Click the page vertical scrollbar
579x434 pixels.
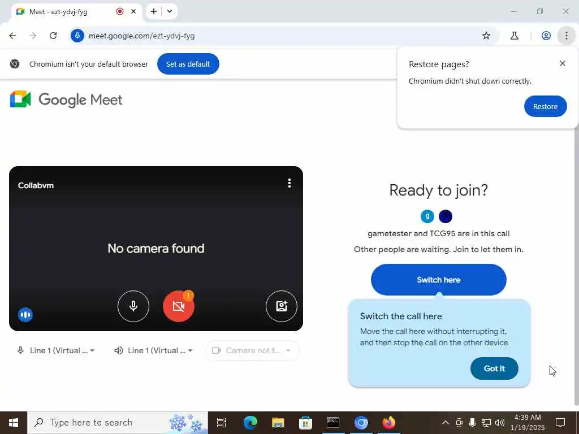pyautogui.click(x=576, y=266)
